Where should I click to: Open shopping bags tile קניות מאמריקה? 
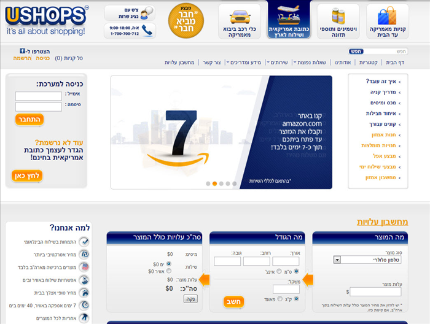[x=387, y=21]
